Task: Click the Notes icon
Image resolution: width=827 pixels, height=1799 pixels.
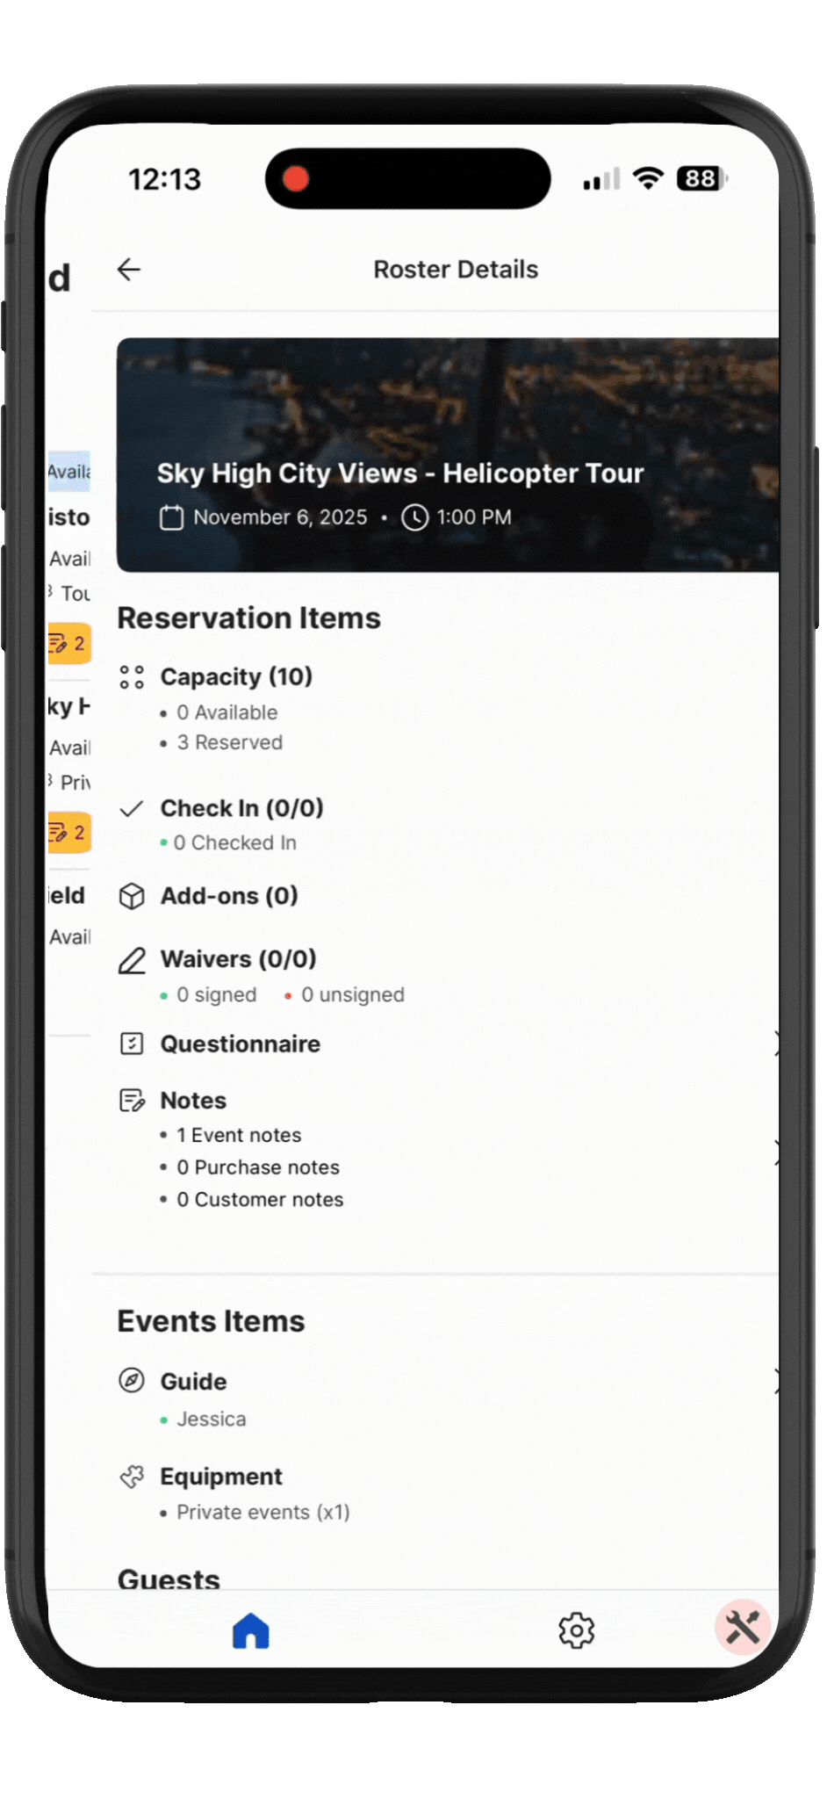Action: coord(132,1101)
